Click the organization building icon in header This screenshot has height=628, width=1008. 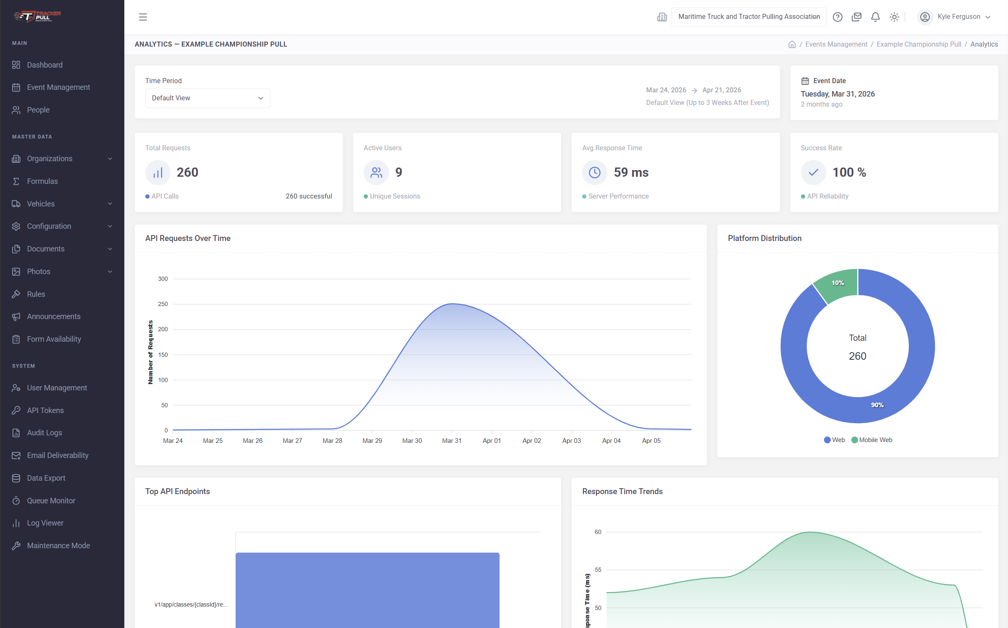click(x=662, y=17)
